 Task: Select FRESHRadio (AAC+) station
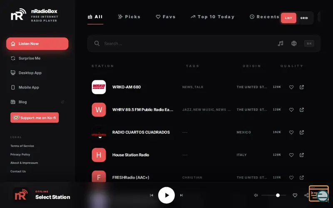[131, 178]
